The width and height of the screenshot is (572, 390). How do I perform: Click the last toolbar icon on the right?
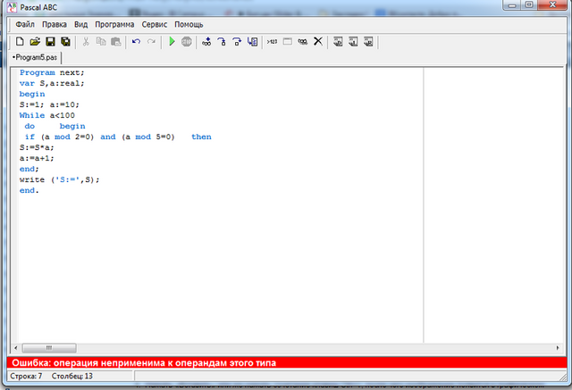click(x=368, y=42)
